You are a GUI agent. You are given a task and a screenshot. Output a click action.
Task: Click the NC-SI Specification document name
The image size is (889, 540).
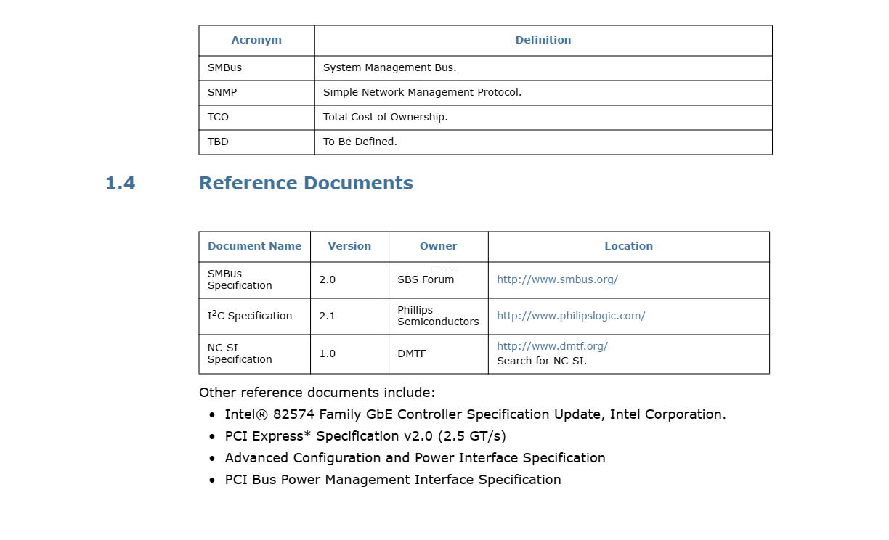click(x=240, y=353)
